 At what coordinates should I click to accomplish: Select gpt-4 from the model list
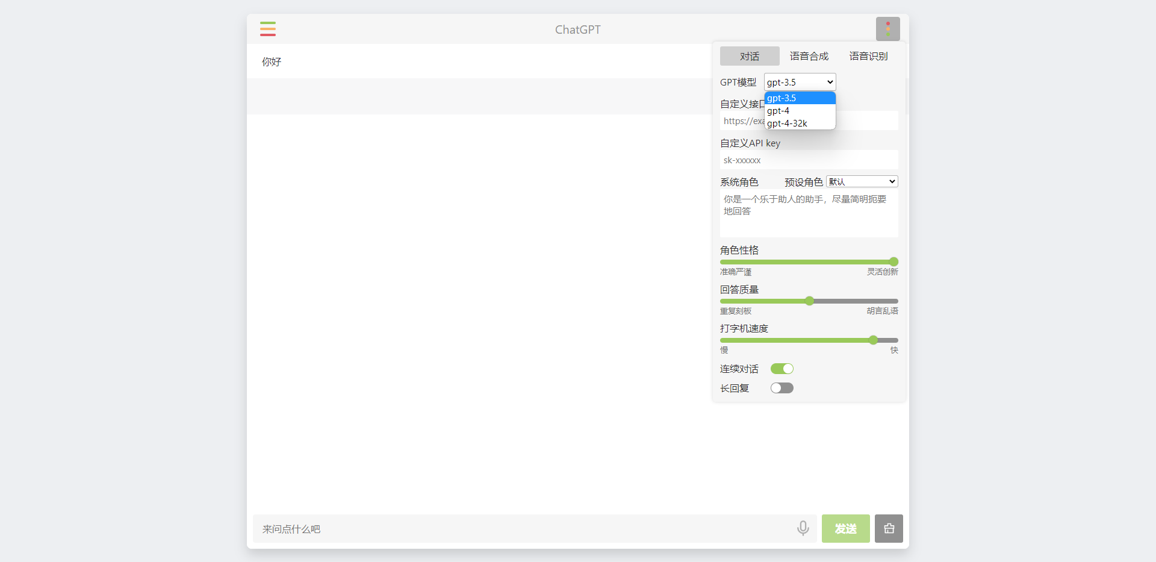click(x=800, y=111)
